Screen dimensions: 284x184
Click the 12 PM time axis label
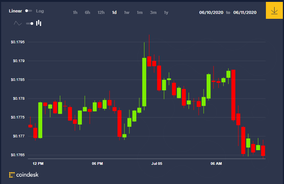[38, 164]
